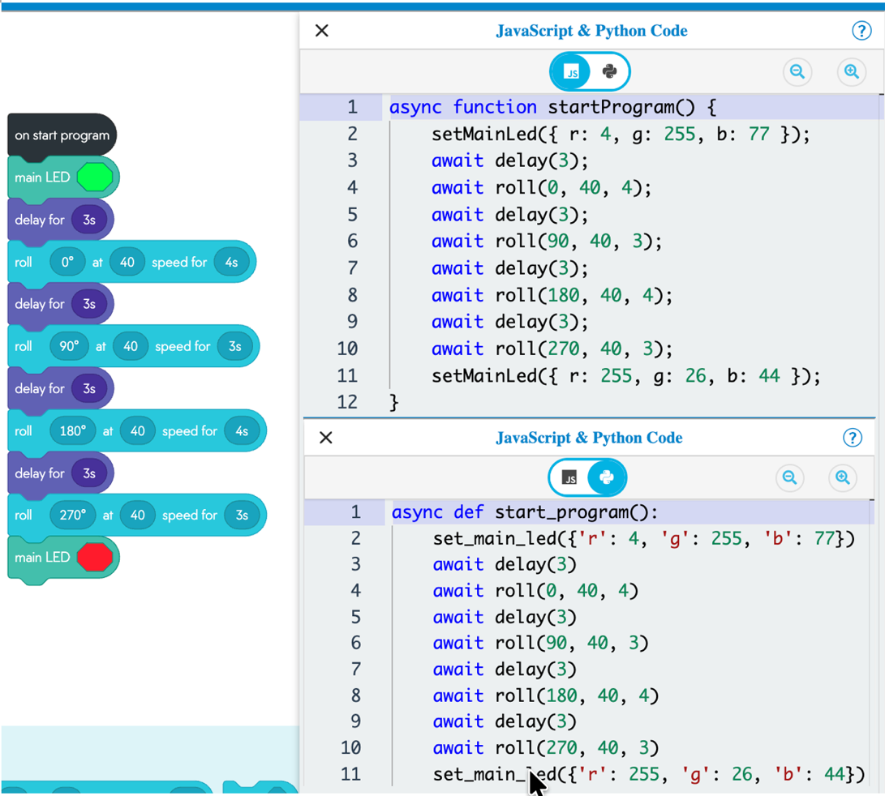Click Python line 'await roll(90, 40, 3)'
This screenshot has width=885, height=796.
[541, 643]
